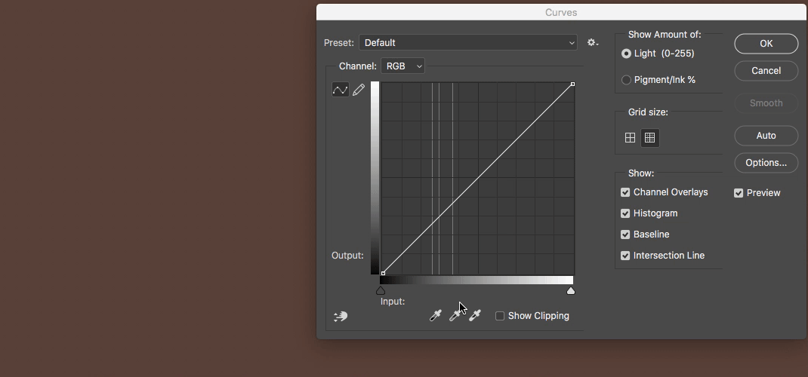The height and width of the screenshot is (377, 808).
Task: Select Light (0-255) radio option
Action: coord(626,54)
